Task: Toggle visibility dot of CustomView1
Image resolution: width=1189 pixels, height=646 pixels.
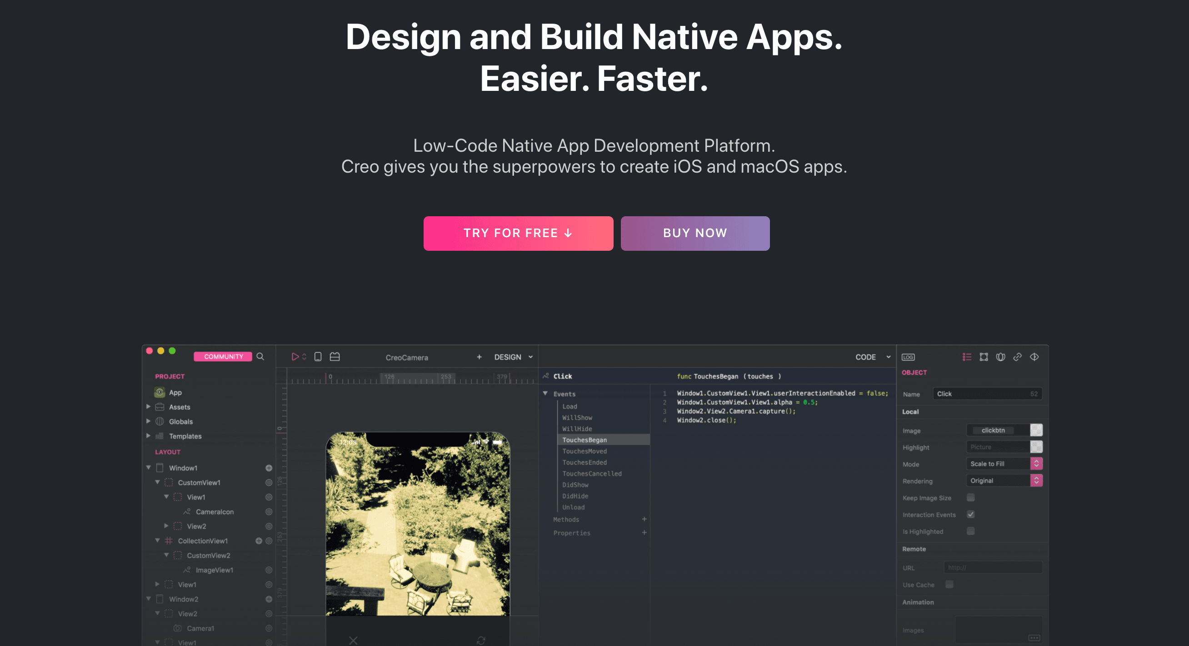Action: coord(269,482)
